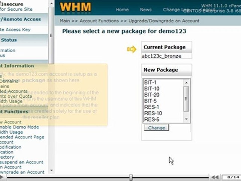Select RES-5 package option

point(163,119)
